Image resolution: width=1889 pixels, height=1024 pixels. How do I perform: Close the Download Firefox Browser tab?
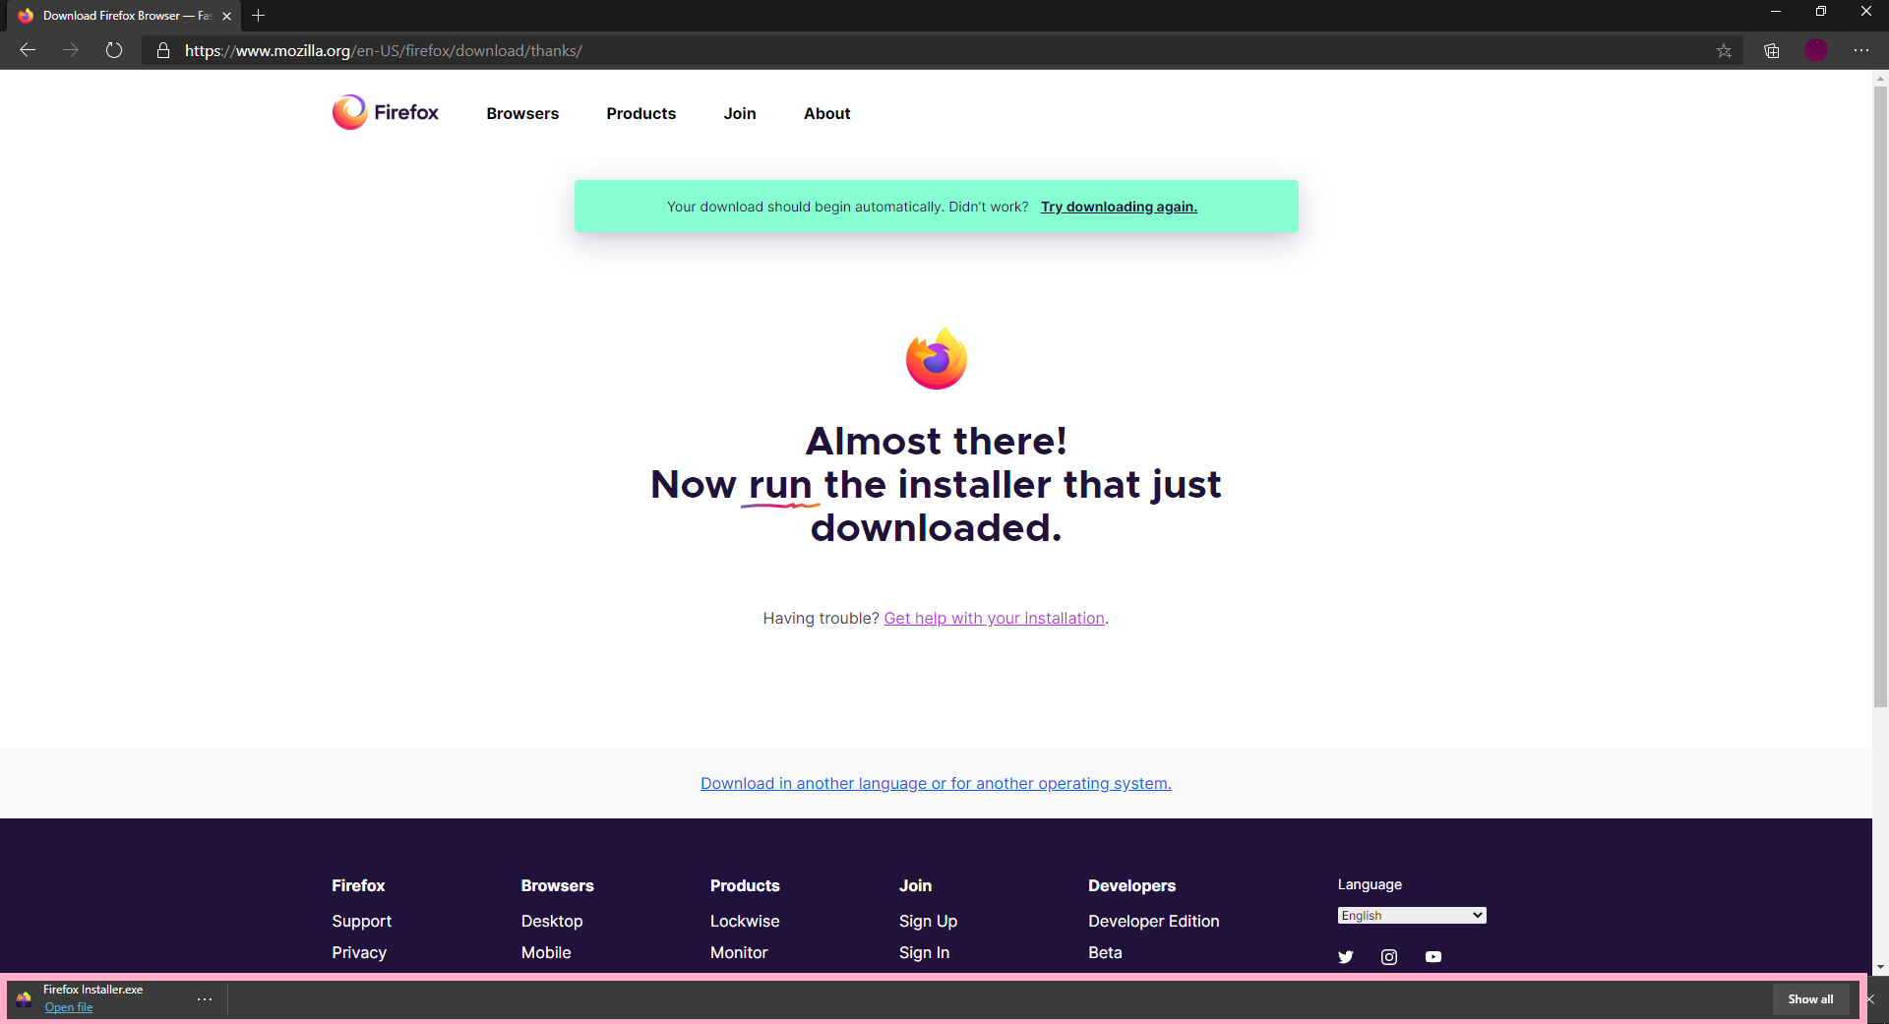[x=227, y=16]
